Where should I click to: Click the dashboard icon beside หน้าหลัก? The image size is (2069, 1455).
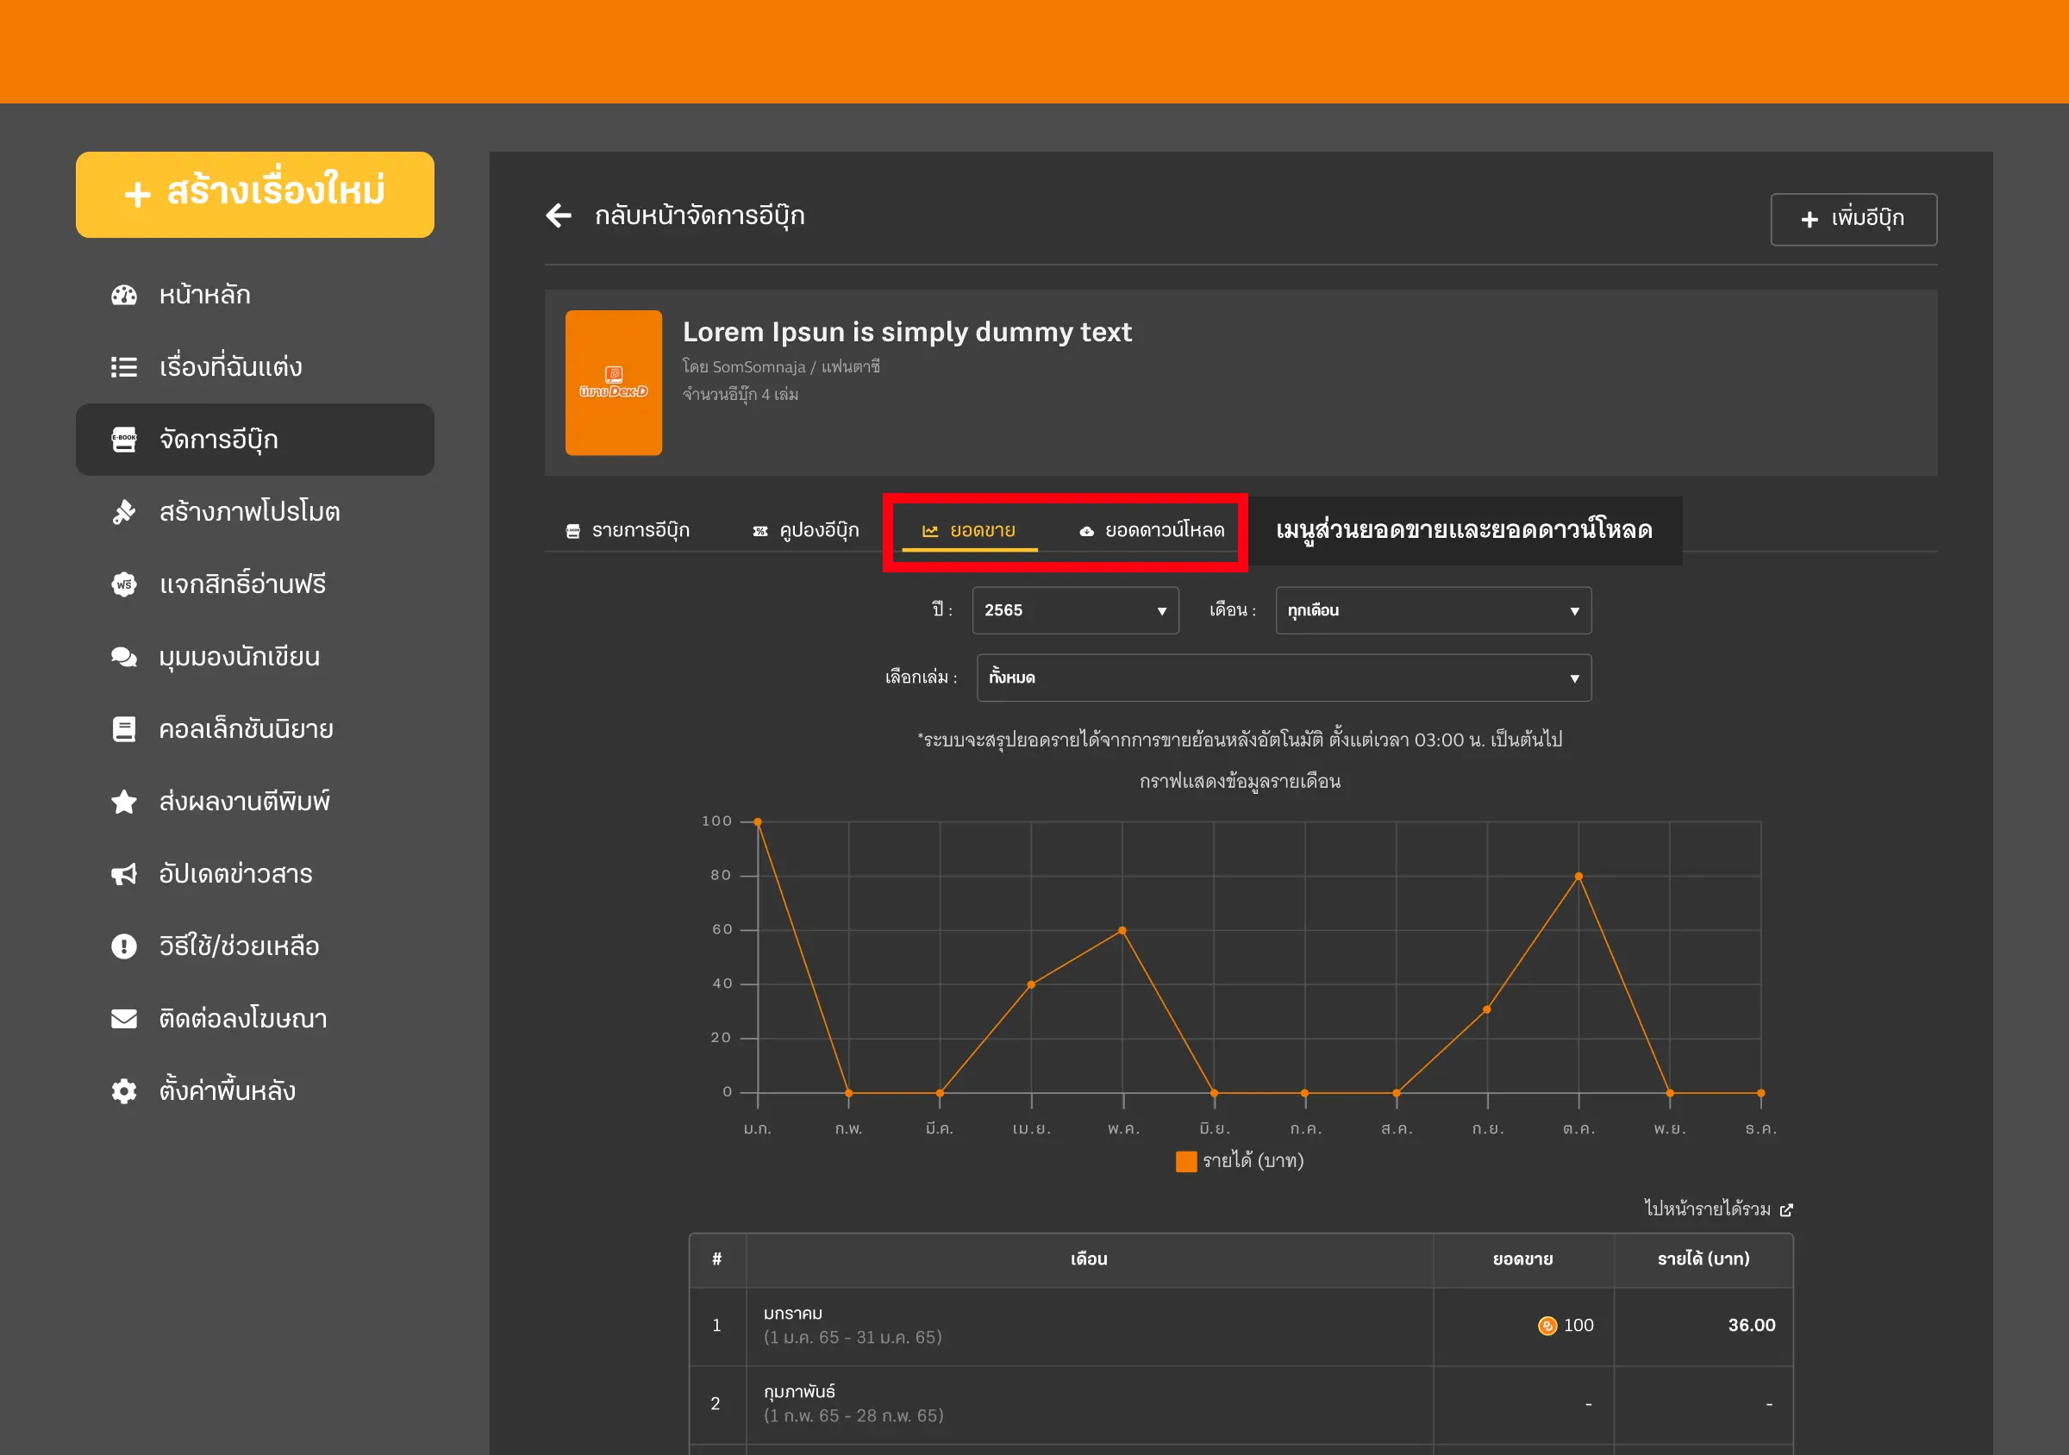click(x=123, y=295)
